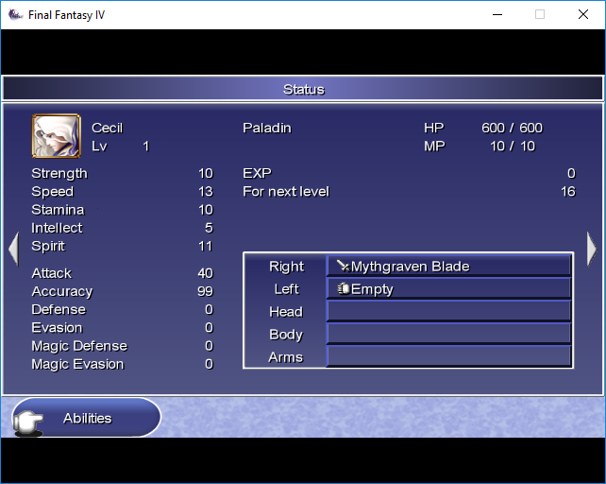Click the Paladin job label

[x=267, y=128]
